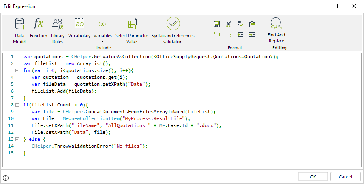364x184 pixels.
Task: Click the Decrease indent icon
Action: click(240, 34)
